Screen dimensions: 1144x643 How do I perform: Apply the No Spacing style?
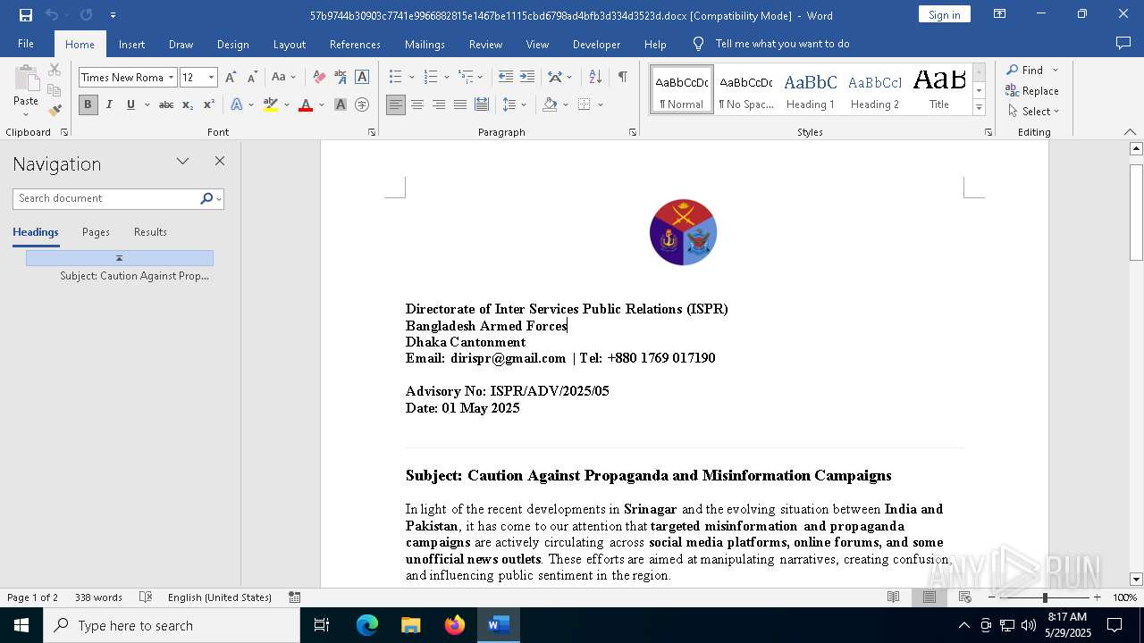[x=746, y=90]
